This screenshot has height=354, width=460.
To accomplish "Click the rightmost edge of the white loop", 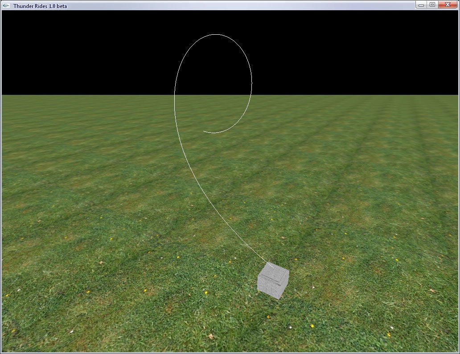I will 251,82.
